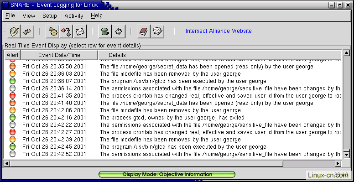Click the vertical scrollbar up arrow
Screen dimensions: 354x182
346,53
